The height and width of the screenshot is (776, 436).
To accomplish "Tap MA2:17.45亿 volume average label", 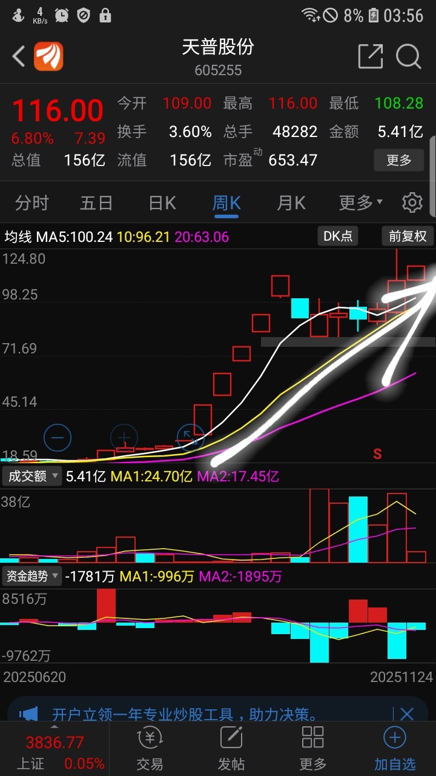I will 238,477.
